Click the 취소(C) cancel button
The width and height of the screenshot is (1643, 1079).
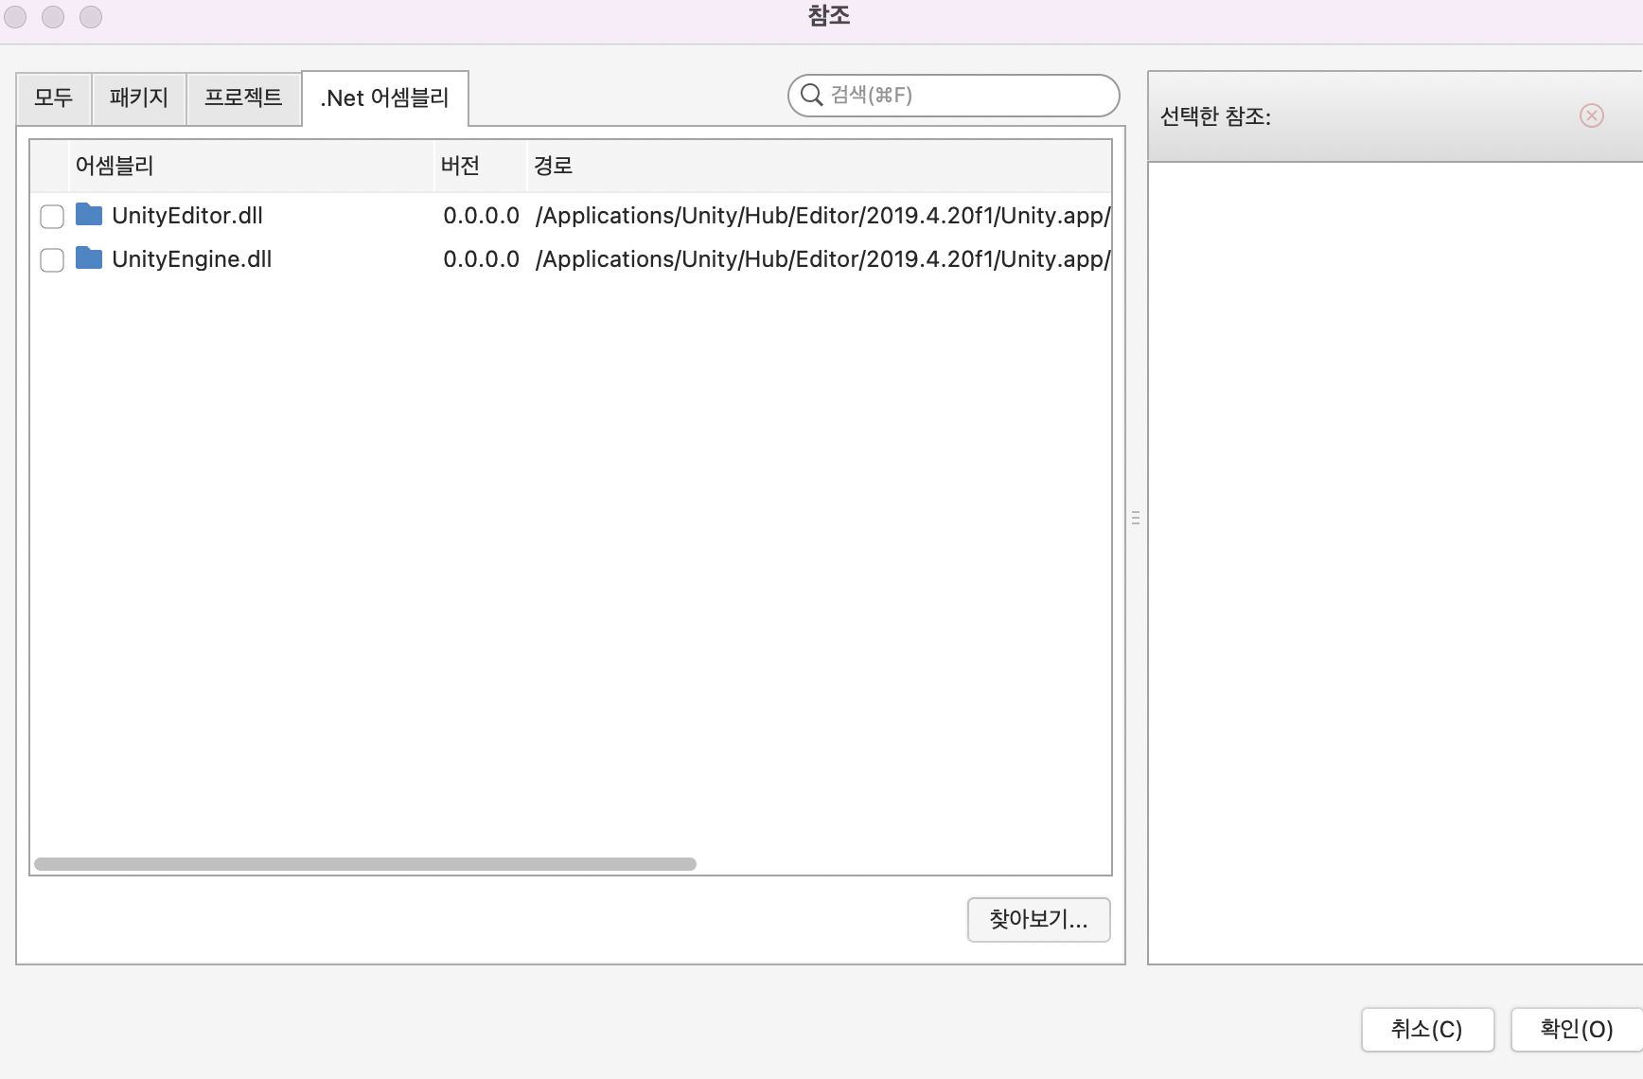(1427, 1029)
